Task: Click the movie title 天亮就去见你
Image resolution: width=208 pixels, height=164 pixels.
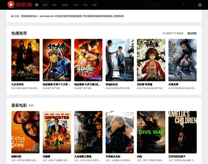Action: pyautogui.click(x=113, y=157)
